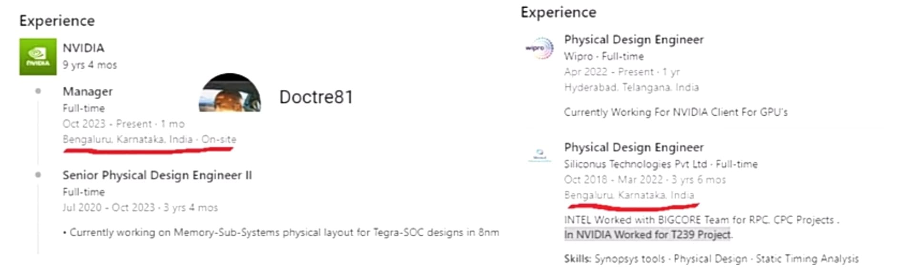Click the Hyderabad, Telangana, India location
Screen dimensions: 903x280
pyautogui.click(x=631, y=88)
